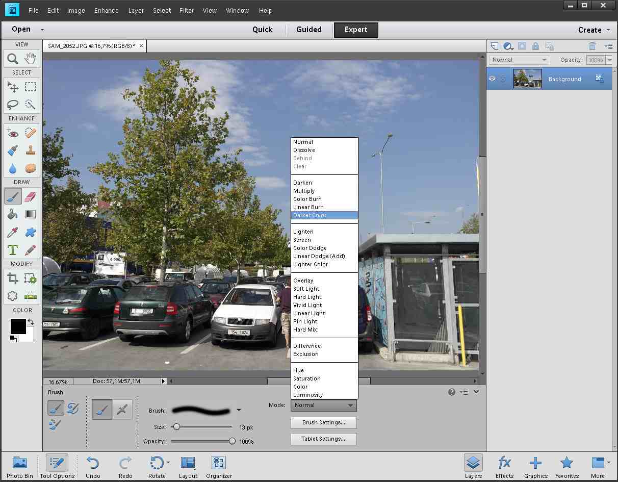
Task: Pick the Hand tool
Action: point(31,59)
